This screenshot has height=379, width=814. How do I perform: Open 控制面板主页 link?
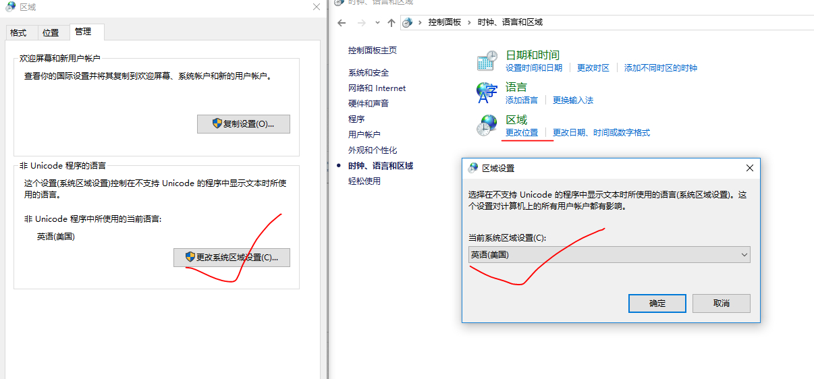click(373, 51)
